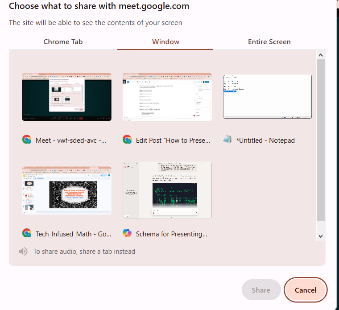This screenshot has height=310, width=339.
Task: Select the Window tab
Action: coord(165,42)
